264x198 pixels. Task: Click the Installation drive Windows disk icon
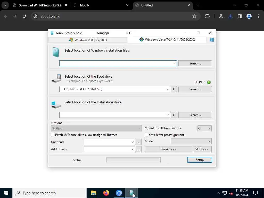56,105
